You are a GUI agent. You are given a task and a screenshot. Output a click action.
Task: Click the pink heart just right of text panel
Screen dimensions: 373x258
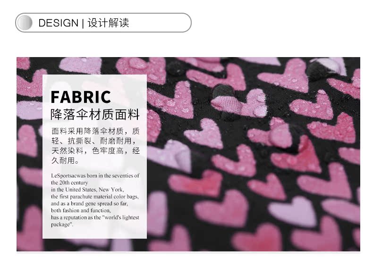[x=170, y=100]
